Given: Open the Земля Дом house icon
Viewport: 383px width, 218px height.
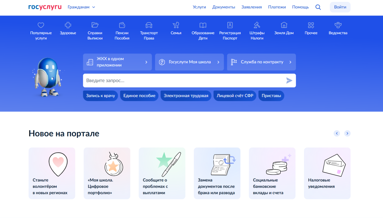Looking at the screenshot, I should (284, 25).
